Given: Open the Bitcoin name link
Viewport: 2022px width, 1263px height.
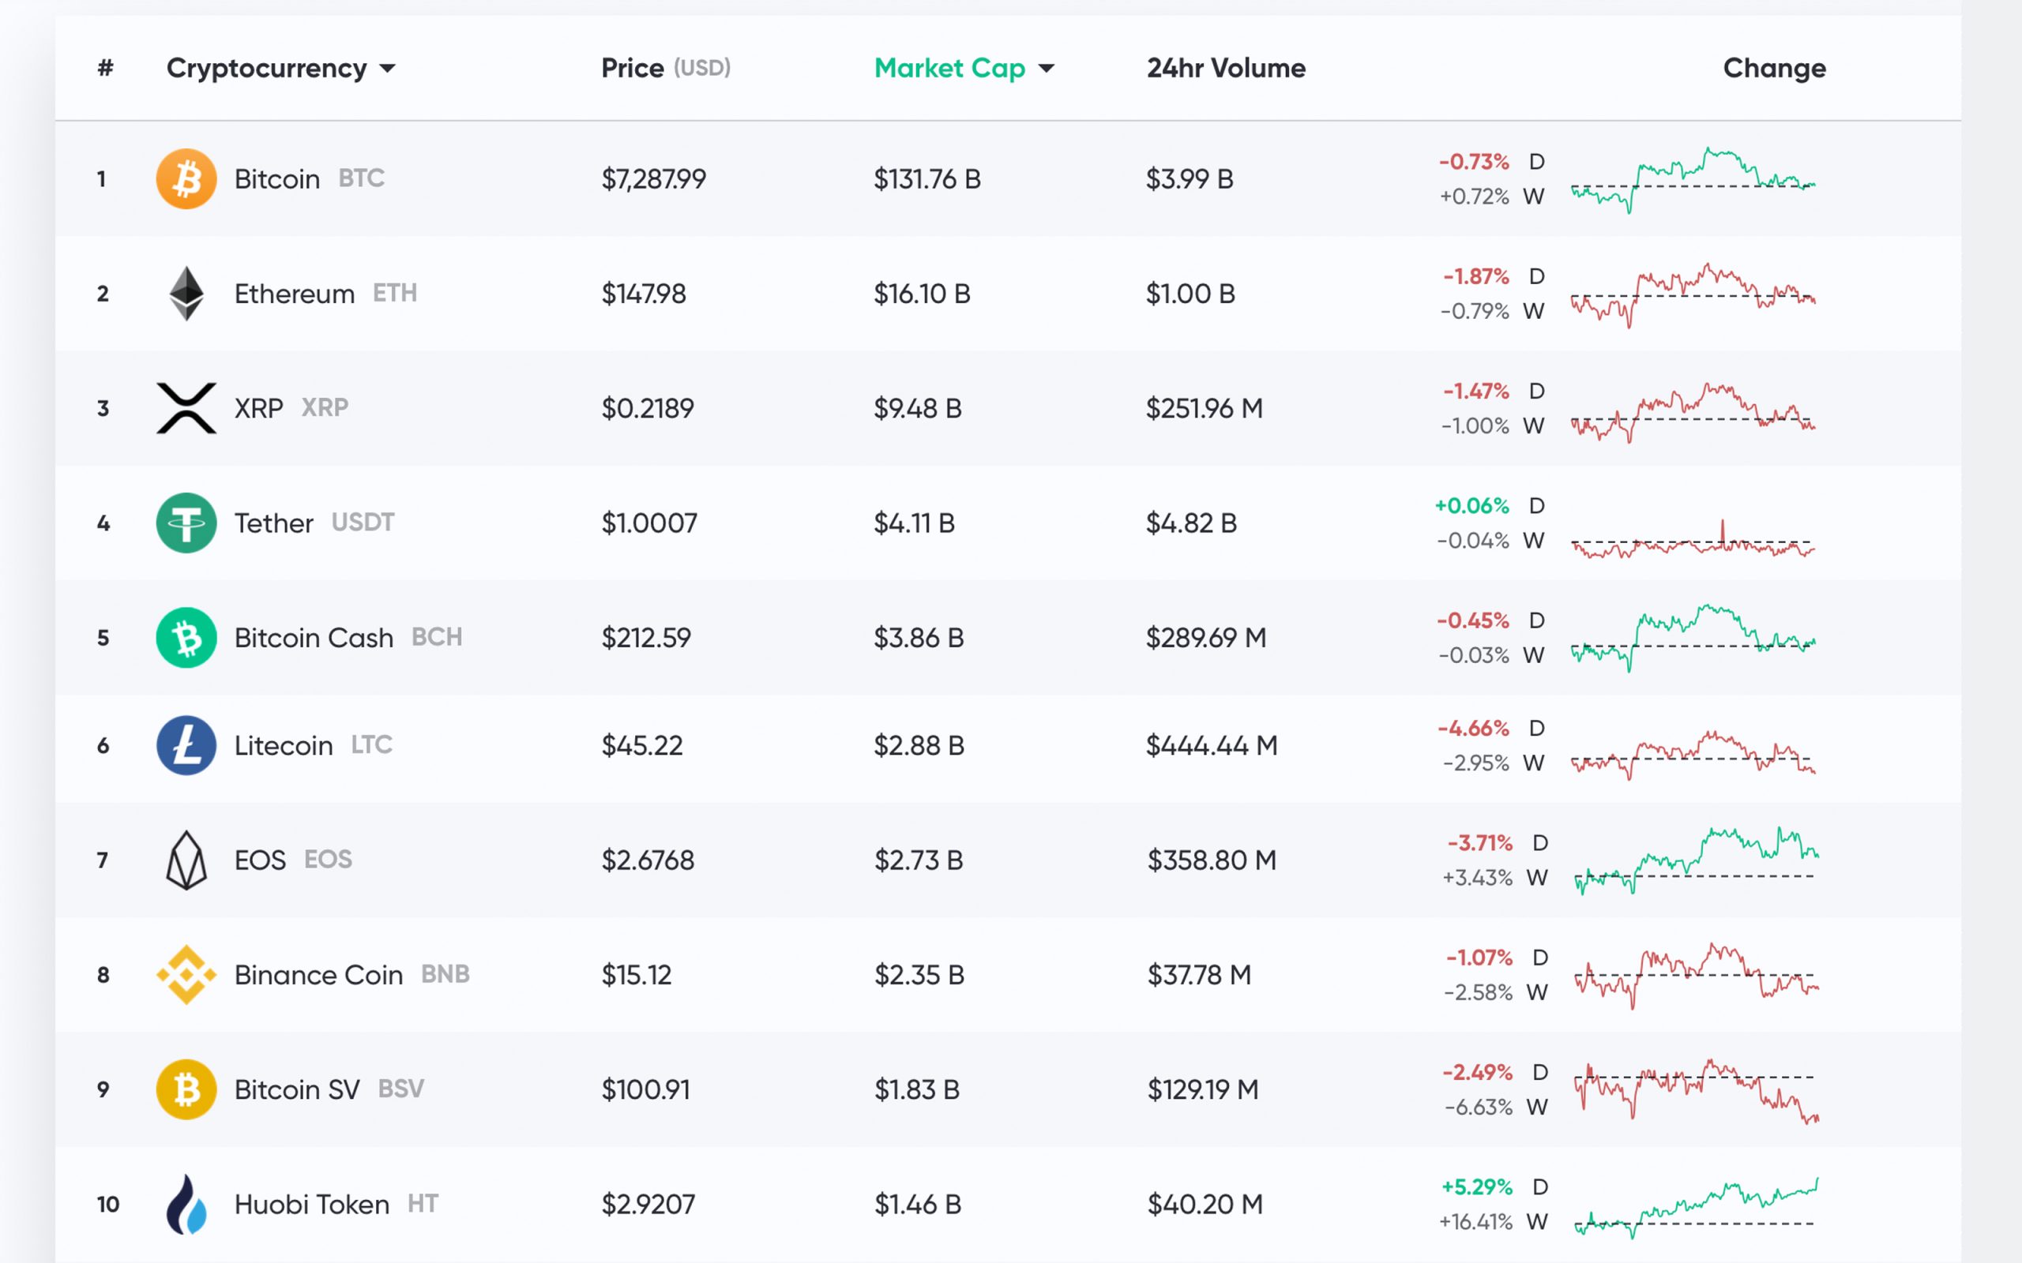Looking at the screenshot, I should click(276, 178).
